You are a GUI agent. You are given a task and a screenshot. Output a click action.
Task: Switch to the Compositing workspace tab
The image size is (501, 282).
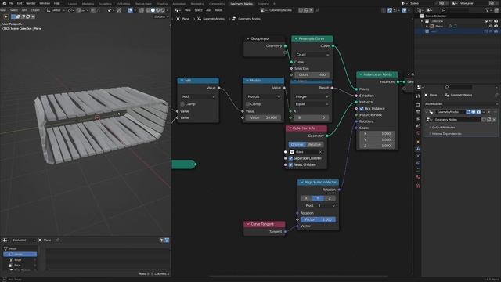217,4
